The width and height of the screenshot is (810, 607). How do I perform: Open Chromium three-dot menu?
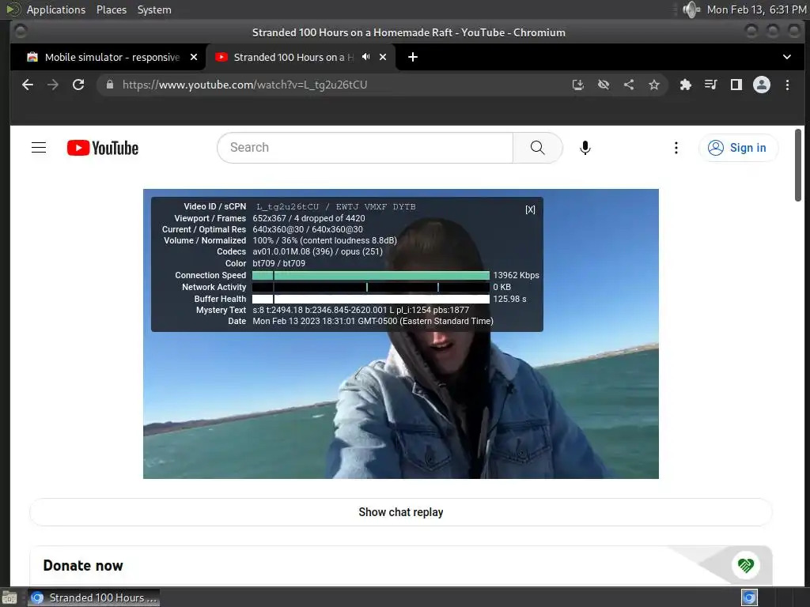(x=787, y=85)
